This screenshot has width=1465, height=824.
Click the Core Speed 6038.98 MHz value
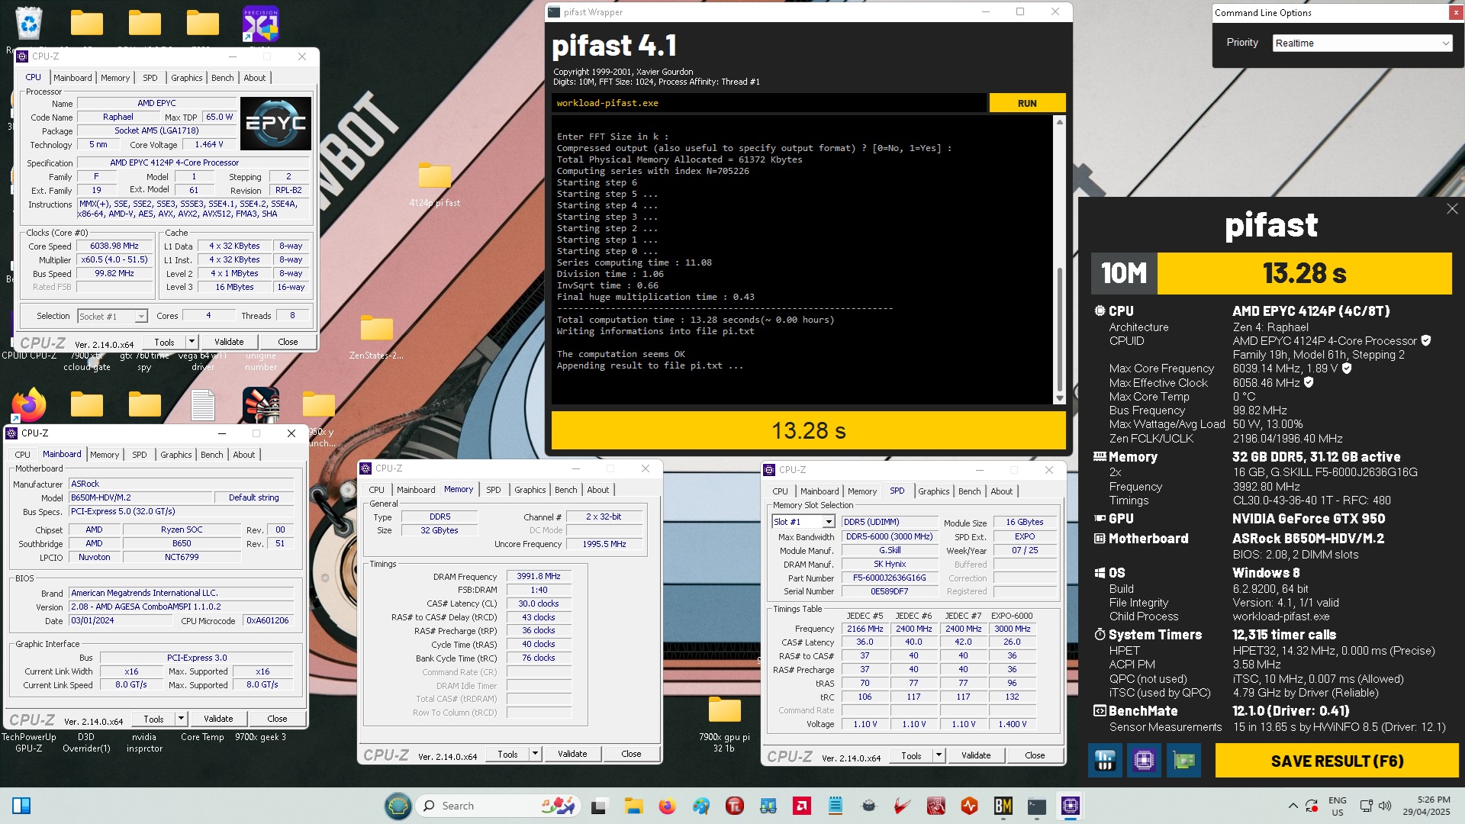pos(114,246)
